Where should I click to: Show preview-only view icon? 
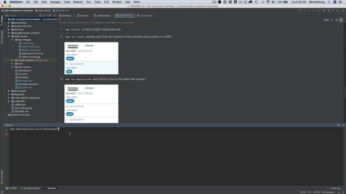click(x=341, y=20)
